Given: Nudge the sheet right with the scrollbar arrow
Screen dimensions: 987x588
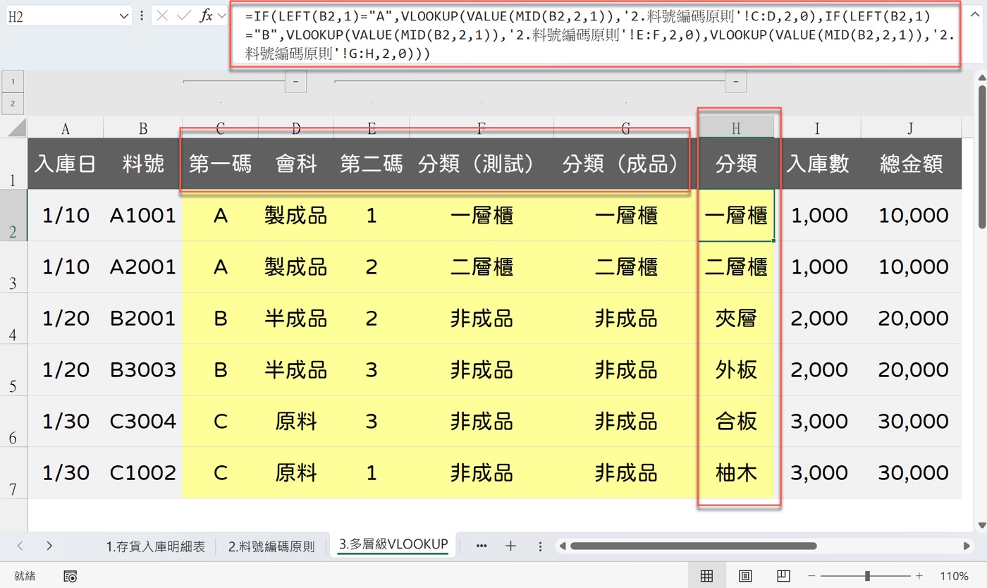Looking at the screenshot, I should (967, 546).
